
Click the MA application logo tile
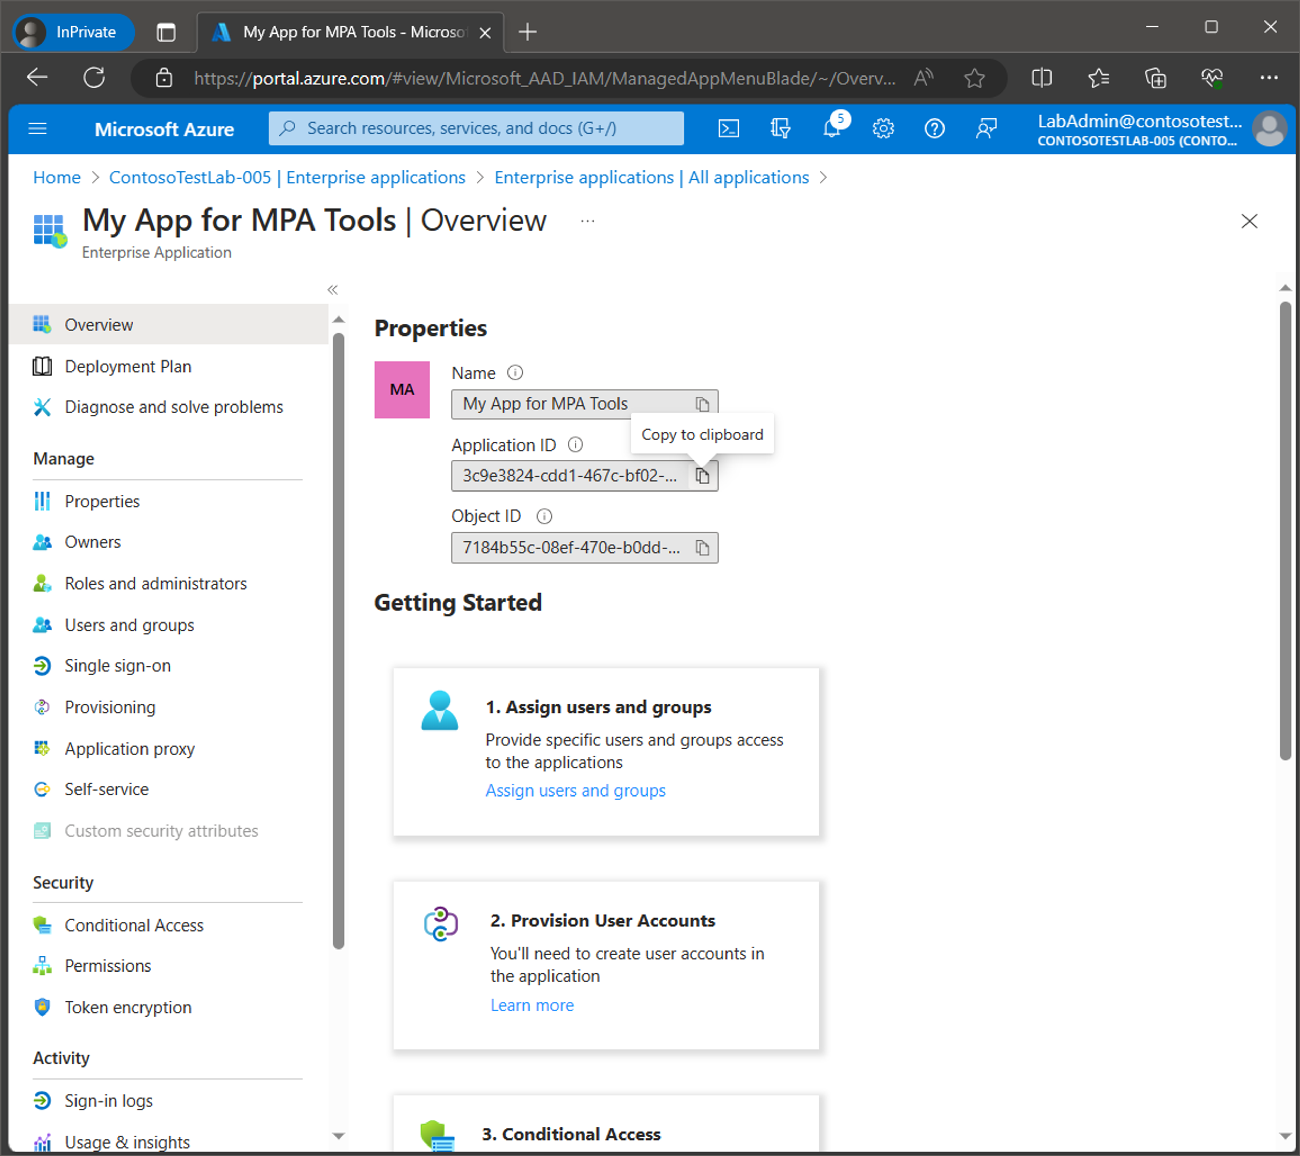coord(402,390)
